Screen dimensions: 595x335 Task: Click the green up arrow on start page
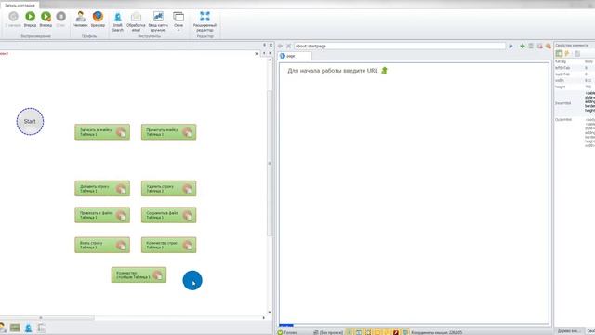384,71
